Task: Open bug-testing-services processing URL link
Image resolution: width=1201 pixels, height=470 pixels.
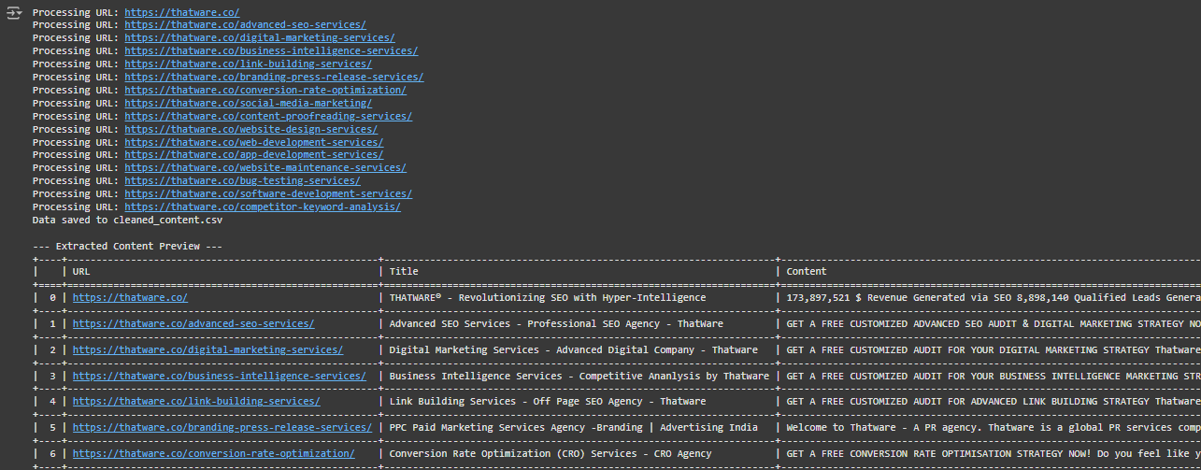Action: (x=242, y=181)
